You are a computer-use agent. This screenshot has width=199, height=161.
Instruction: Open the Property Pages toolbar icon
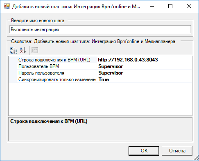pos(35,50)
